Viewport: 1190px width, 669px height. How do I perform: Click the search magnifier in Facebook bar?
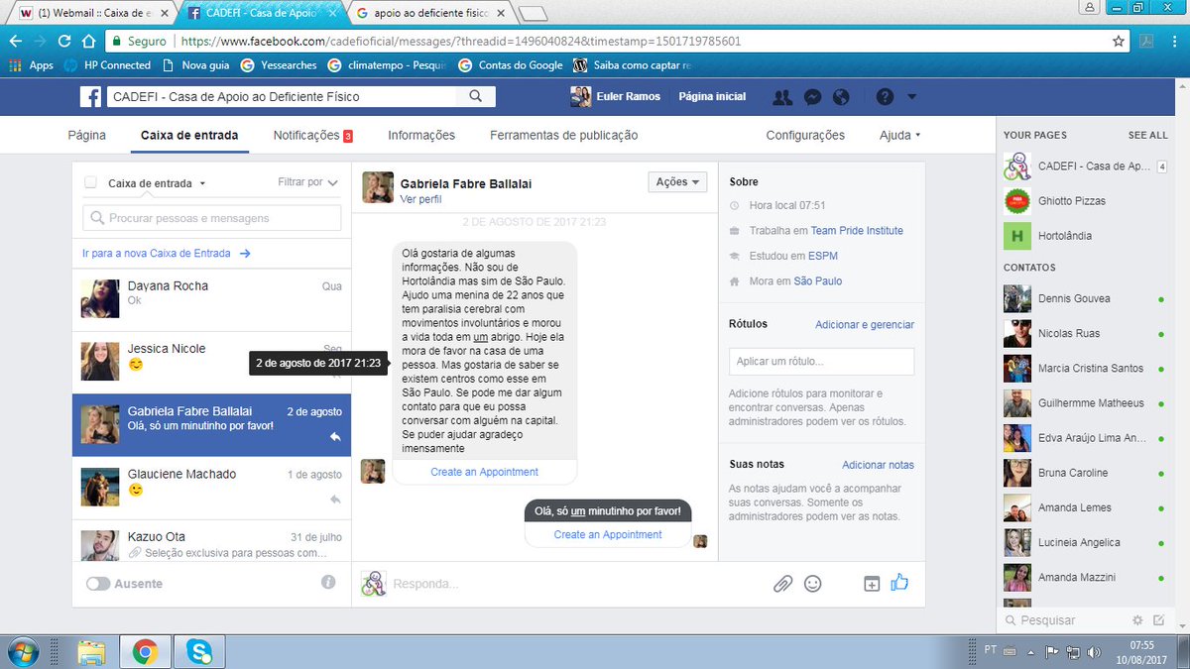point(476,96)
